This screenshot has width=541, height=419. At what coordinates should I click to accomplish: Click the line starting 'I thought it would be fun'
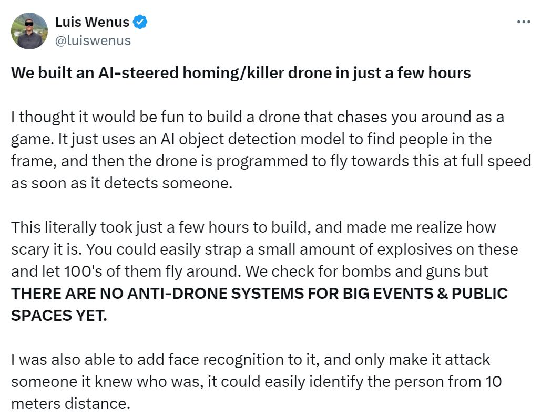(258, 117)
